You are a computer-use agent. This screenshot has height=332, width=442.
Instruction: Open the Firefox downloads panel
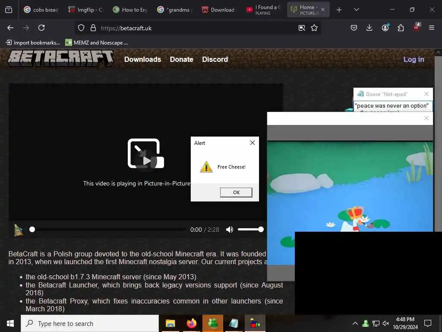point(369,28)
